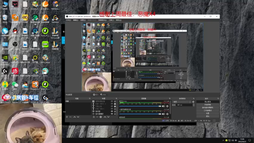The image size is (254, 143).
Task: Mute the 麦克风/Aux speaker icon
Action: coord(164,106)
